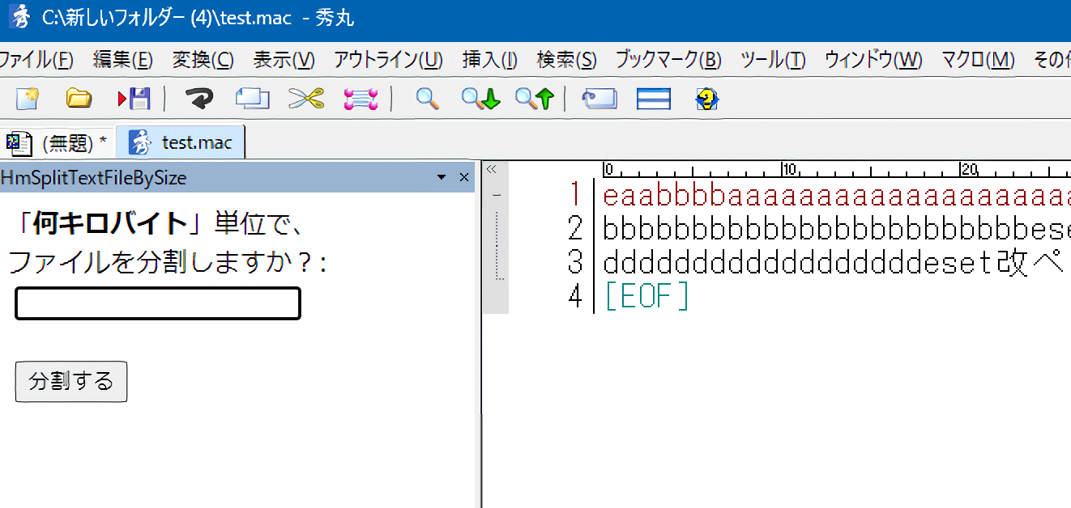This screenshot has width=1071, height=508.
Task: Click the Undo curved arrow icon
Action: (x=199, y=99)
